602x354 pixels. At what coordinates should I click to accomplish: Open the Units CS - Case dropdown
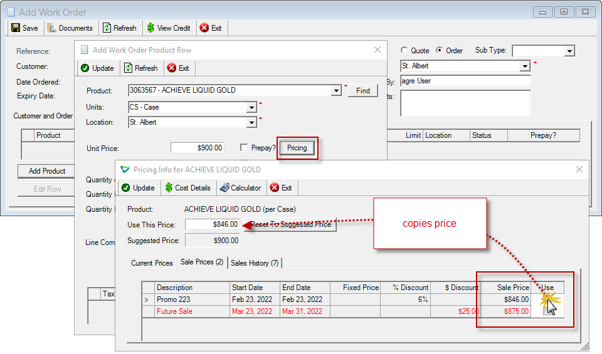251,107
